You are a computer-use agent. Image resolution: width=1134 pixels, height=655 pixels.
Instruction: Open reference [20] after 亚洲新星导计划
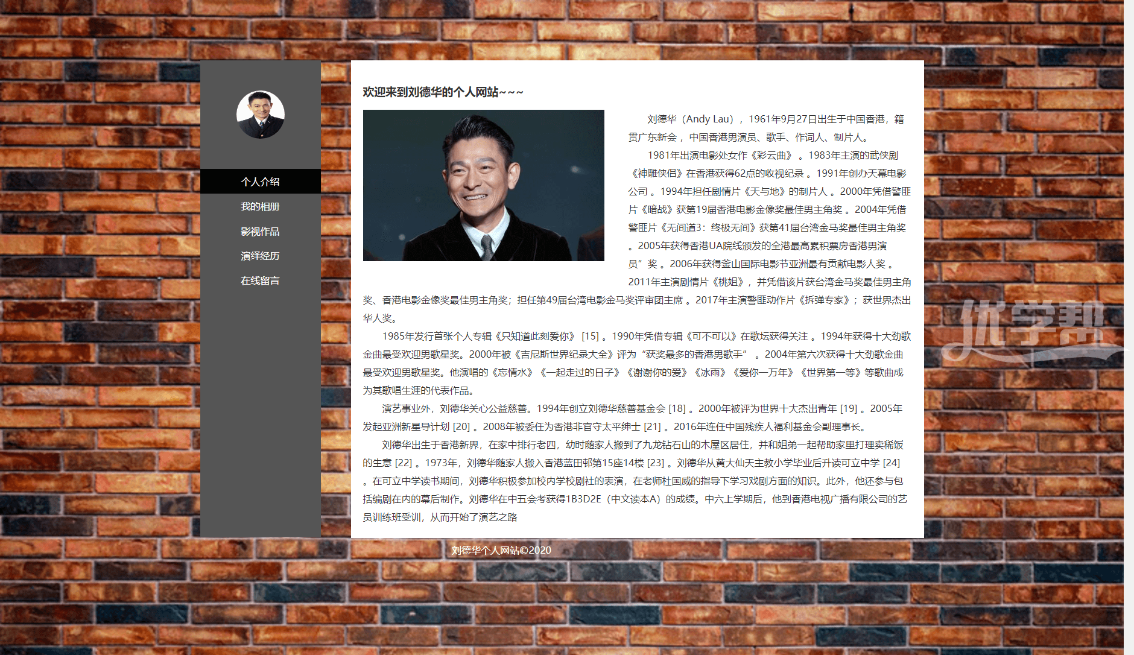(461, 427)
